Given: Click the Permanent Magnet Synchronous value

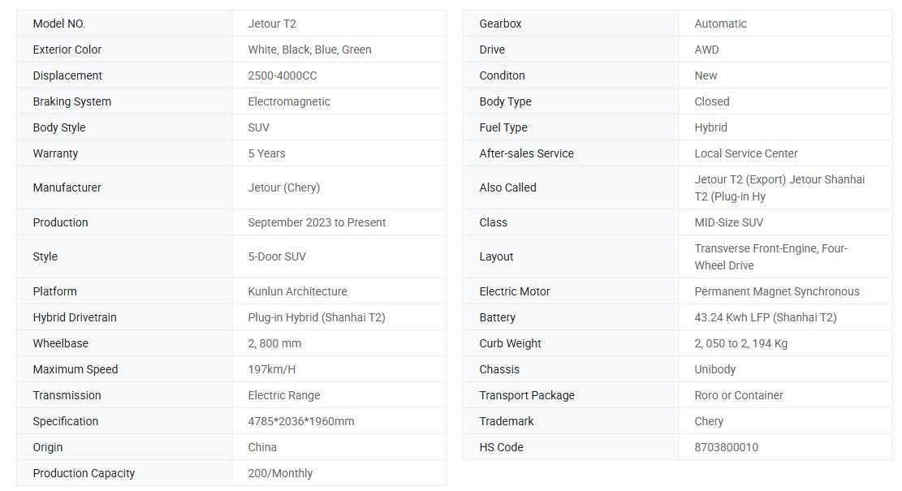Looking at the screenshot, I should tap(777, 291).
